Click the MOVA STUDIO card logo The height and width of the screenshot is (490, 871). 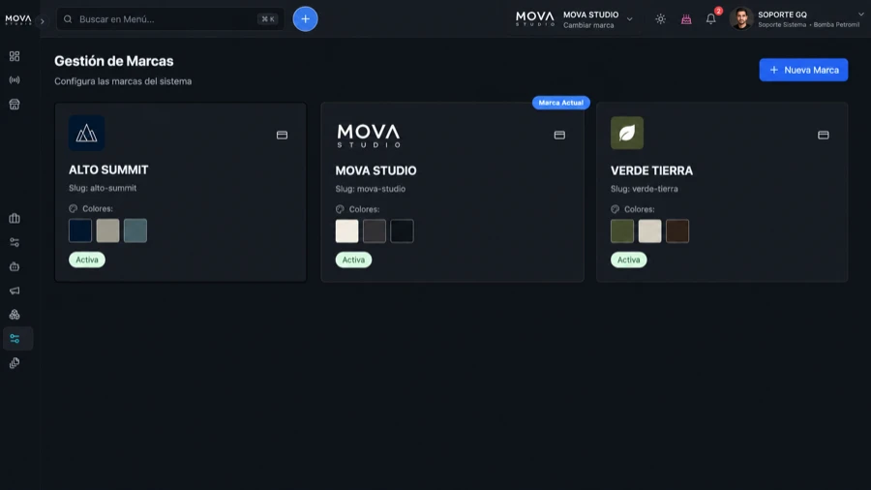point(369,136)
